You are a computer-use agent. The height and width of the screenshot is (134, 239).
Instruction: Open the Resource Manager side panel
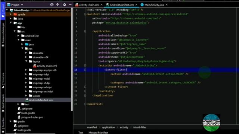[x=3, y=35]
